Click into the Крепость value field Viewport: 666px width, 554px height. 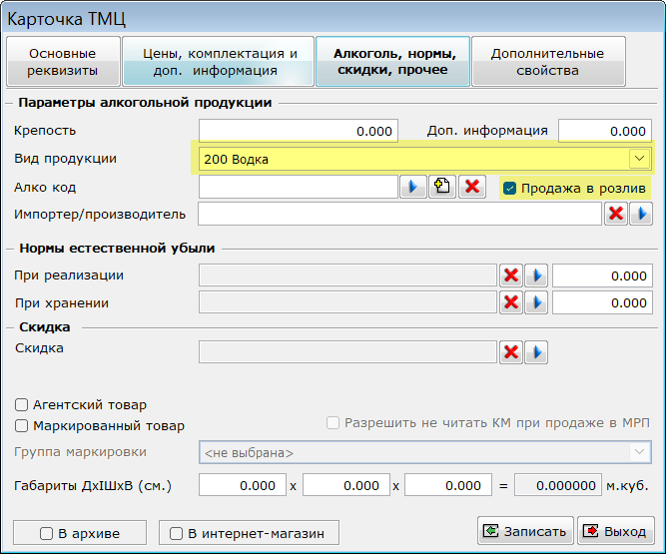pos(299,131)
